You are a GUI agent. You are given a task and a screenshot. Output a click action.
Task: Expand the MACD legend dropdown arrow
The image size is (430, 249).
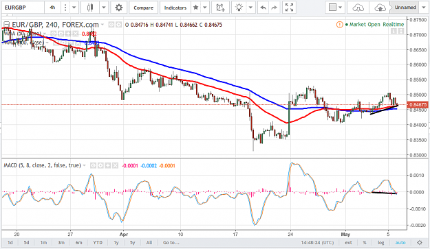click(84, 165)
